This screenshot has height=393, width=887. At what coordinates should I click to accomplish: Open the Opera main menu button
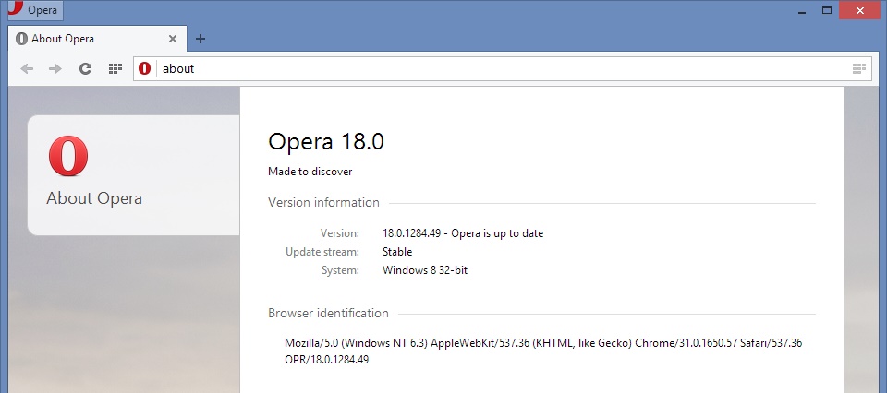coord(35,11)
